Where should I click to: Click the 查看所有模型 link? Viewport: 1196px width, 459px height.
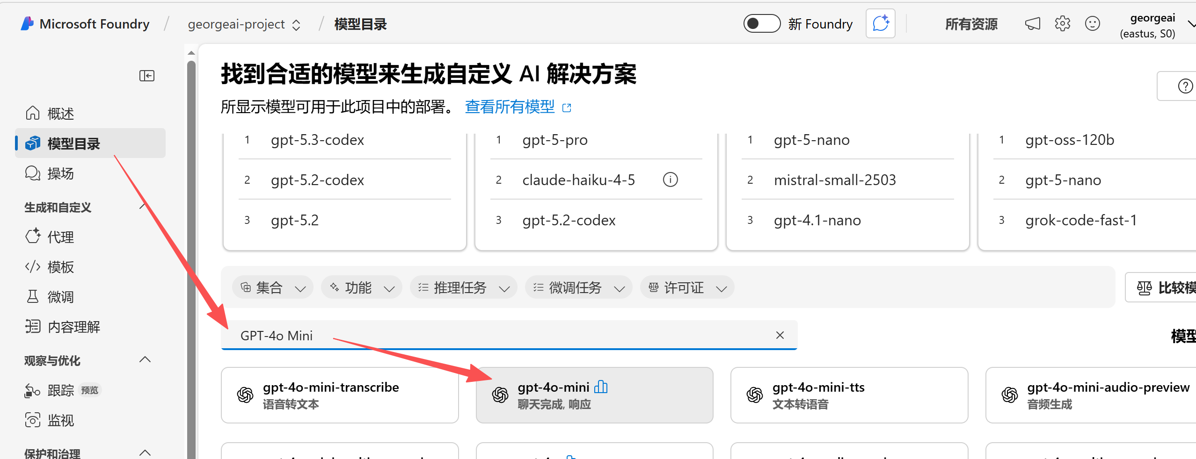tap(510, 107)
